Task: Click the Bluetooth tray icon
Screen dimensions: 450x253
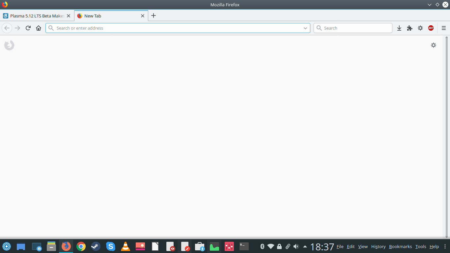Action: (263, 246)
